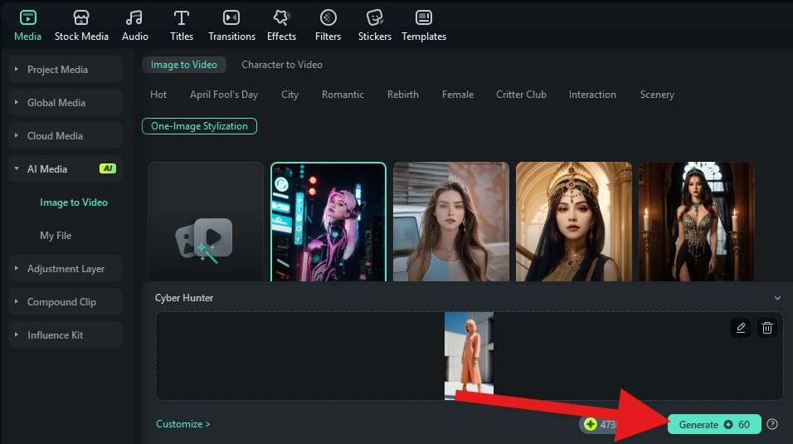Viewport: 793px width, 444px height.
Task: Click the Generate button
Action: 714,424
